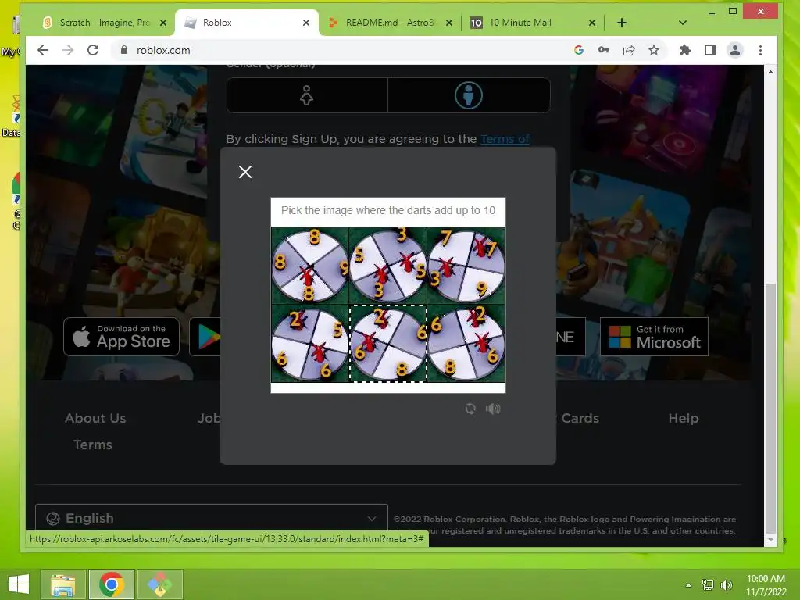Click Get it from Microsoft badge
The width and height of the screenshot is (800, 600).
(x=654, y=337)
